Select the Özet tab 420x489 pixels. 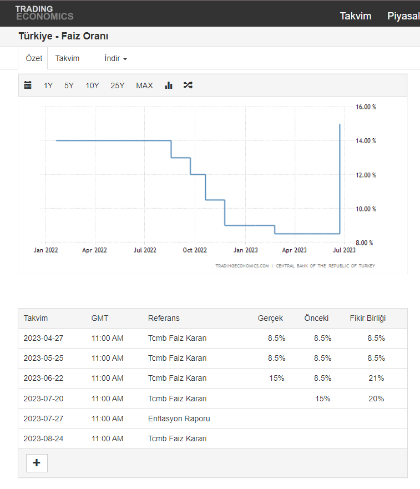click(34, 59)
